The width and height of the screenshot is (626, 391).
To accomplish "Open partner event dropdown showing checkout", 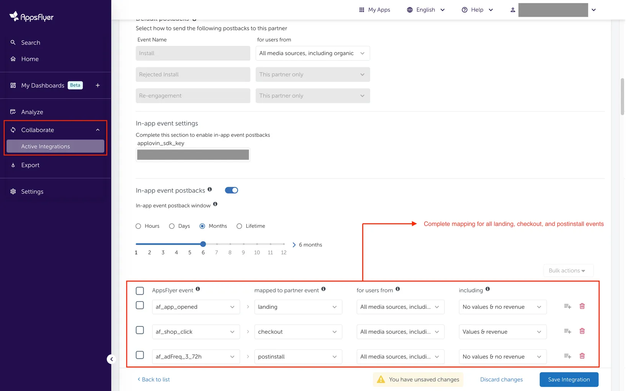I will [x=298, y=331].
